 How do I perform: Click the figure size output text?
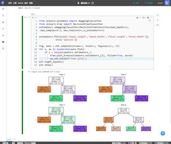coord(46,72)
